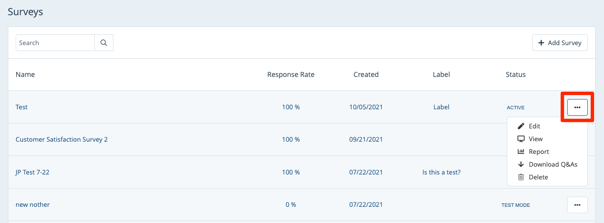This screenshot has width=604, height=223.
Task: Select Download Q&As from the menu
Action: pos(552,164)
